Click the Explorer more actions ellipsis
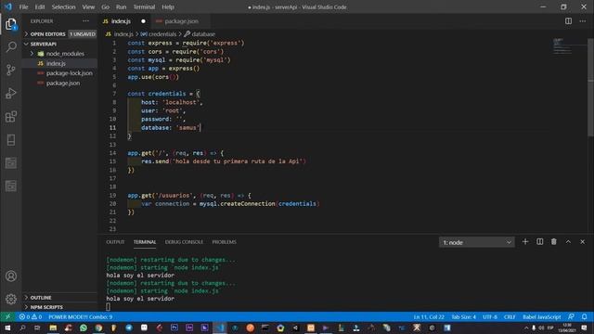594x334 pixels. [x=86, y=21]
